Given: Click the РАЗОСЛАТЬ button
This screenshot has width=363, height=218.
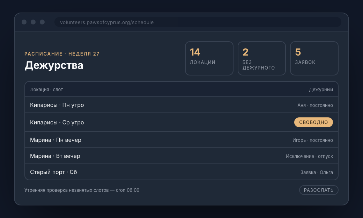Looking at the screenshot, I should 319,190.
